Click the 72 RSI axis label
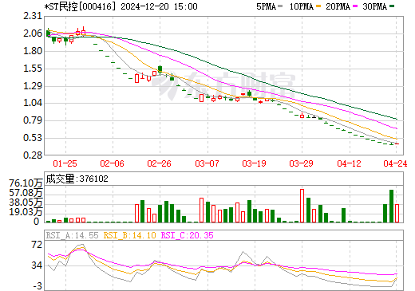Image resolution: width=415 pixels, height=291 pixels. pyautogui.click(x=37, y=245)
